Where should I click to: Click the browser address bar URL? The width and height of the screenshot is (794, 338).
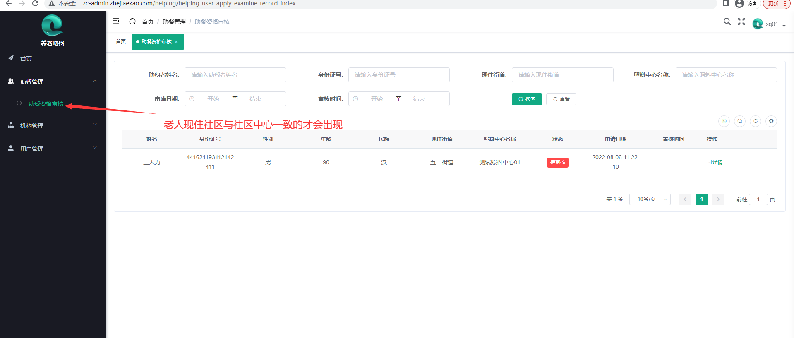189,3
